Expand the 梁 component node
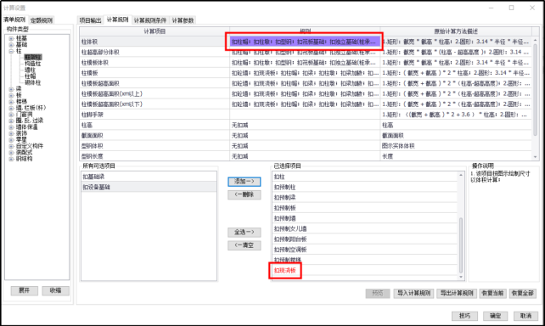545x326 pixels. pyautogui.click(x=11, y=89)
